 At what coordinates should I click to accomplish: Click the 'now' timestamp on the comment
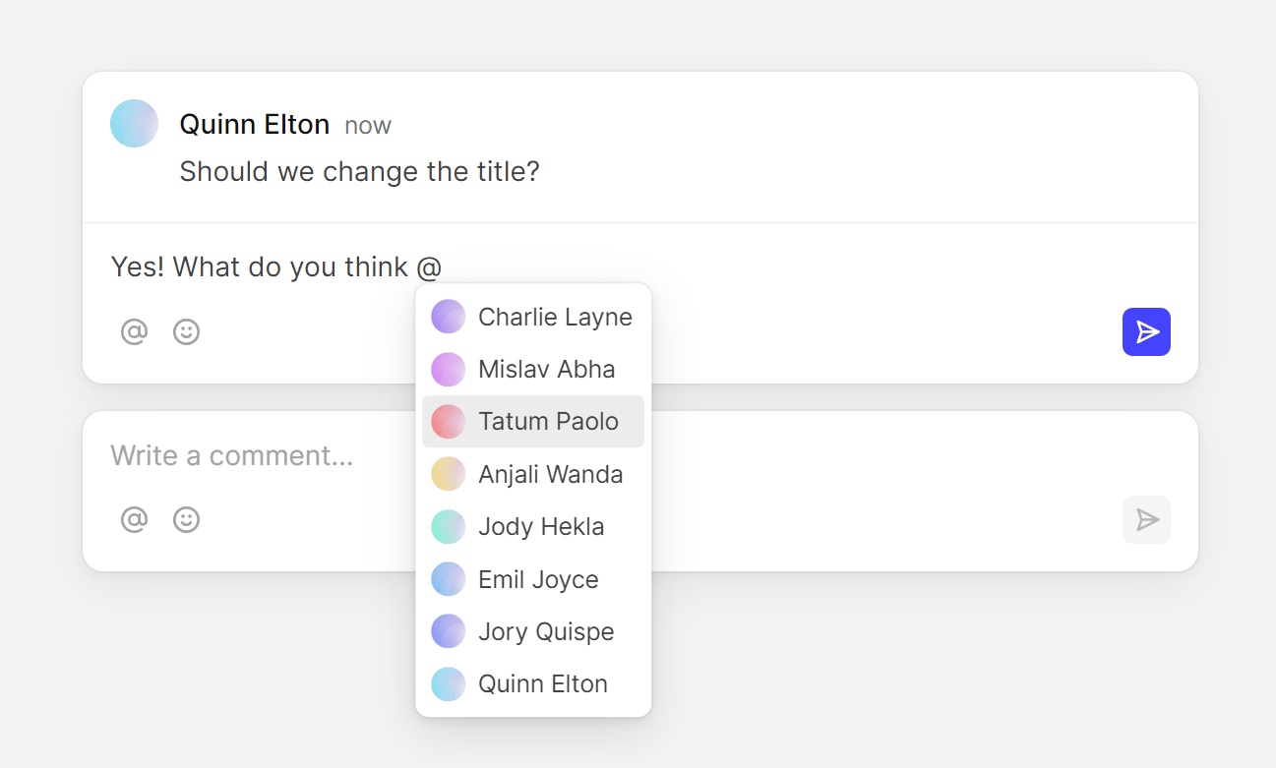click(367, 126)
